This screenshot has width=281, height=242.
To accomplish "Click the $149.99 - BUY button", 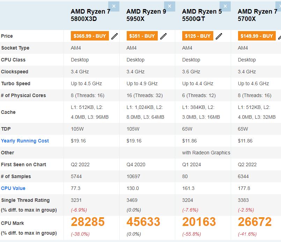I will tap(257, 36).
